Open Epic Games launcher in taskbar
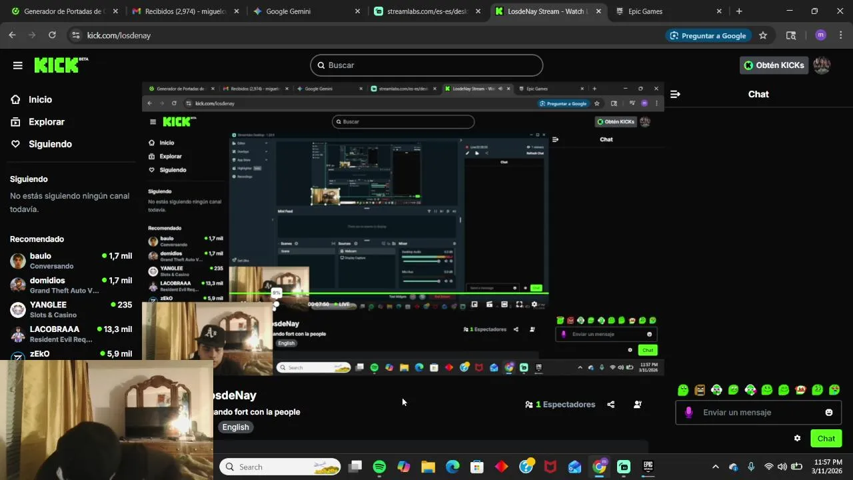This screenshot has width=853, height=480. pos(648,467)
